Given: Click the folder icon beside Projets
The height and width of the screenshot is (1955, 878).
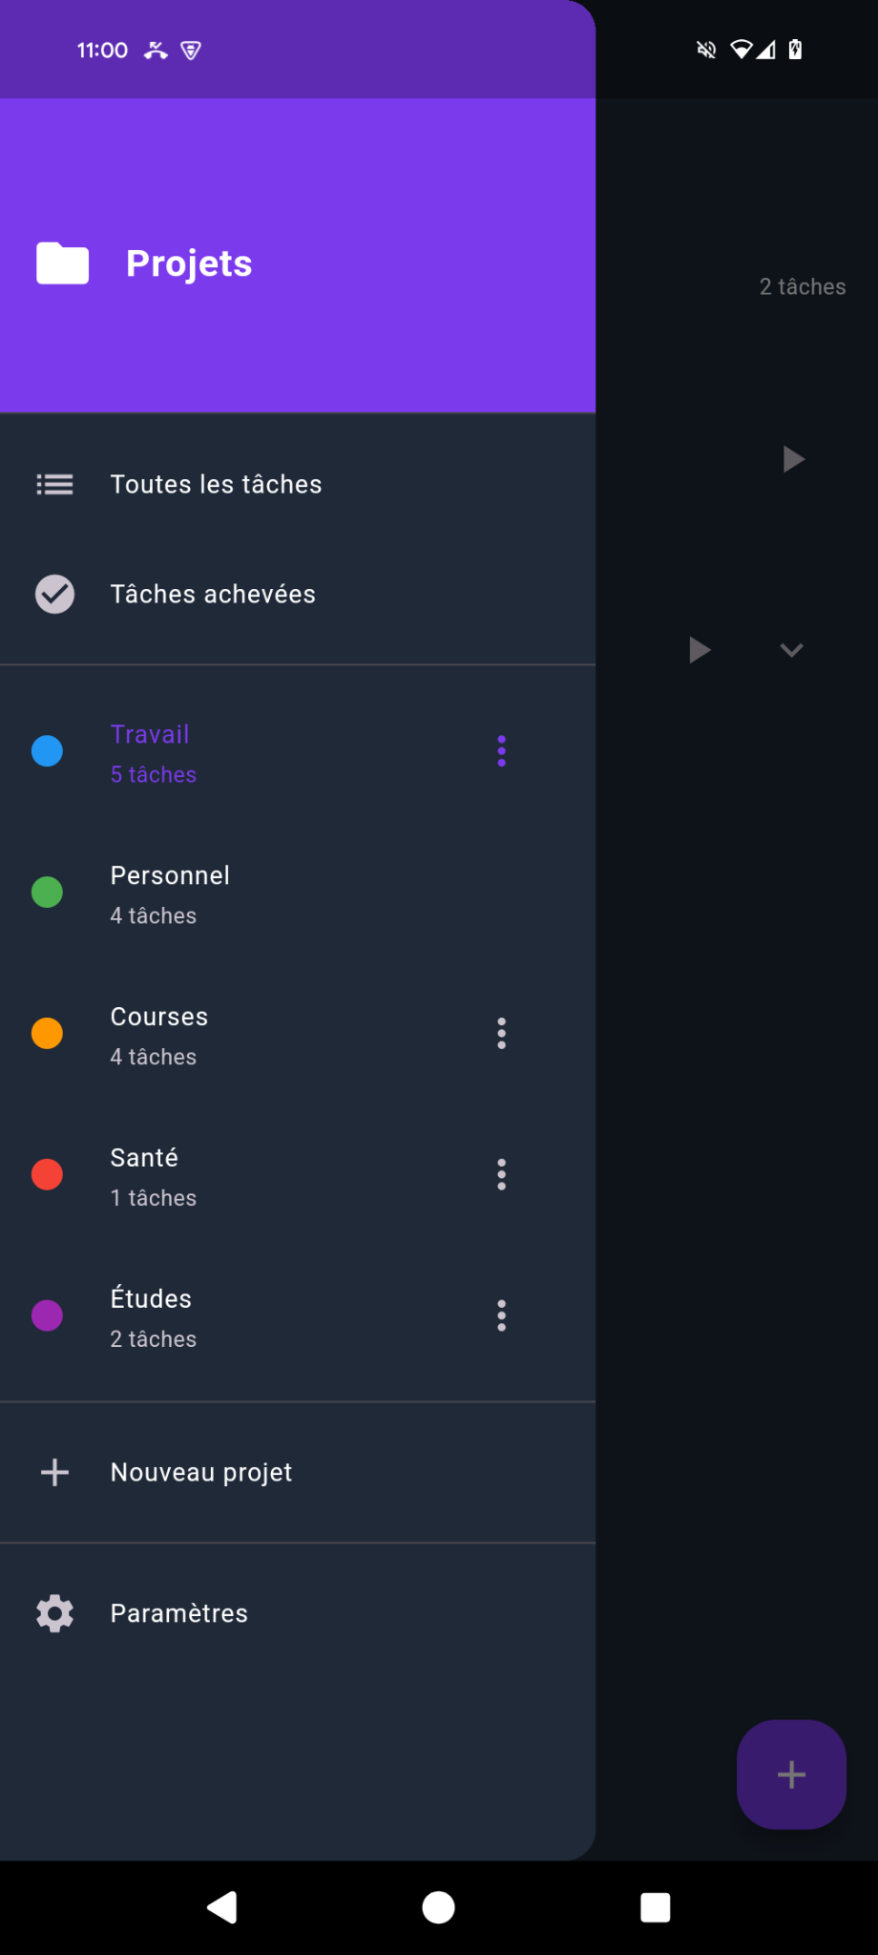Looking at the screenshot, I should 60,263.
